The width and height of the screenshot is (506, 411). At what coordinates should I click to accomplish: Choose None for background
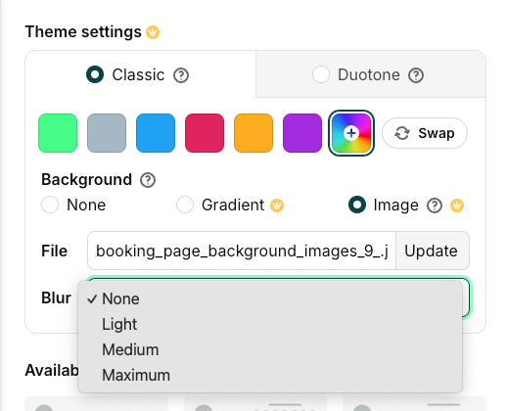[x=50, y=205]
